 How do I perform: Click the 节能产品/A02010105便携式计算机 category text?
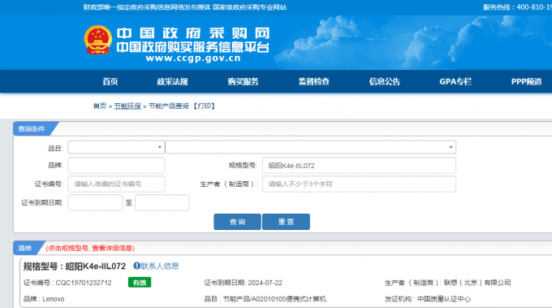274,299
